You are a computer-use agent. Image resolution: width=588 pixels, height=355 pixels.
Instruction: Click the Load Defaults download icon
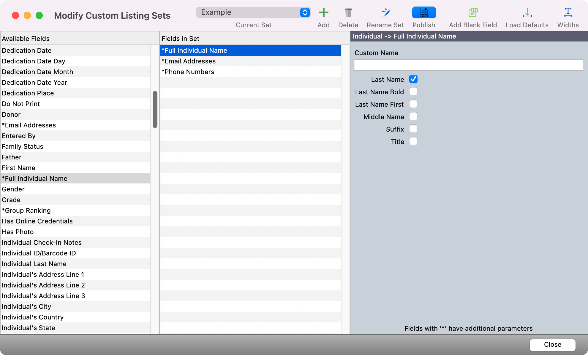click(527, 13)
